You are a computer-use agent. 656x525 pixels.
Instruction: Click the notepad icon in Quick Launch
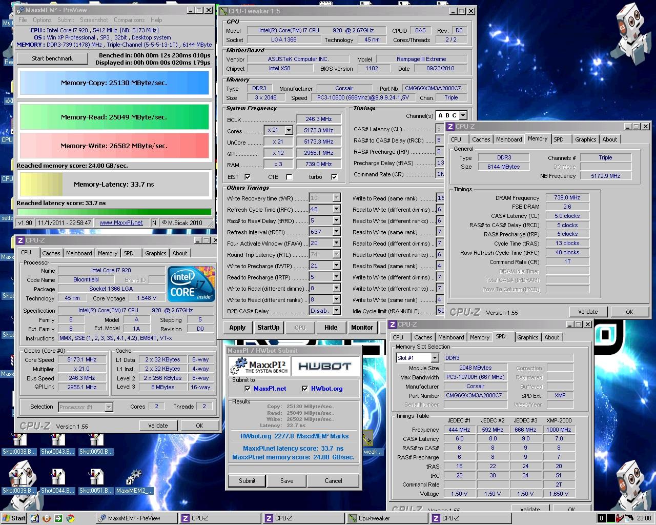click(x=35, y=518)
